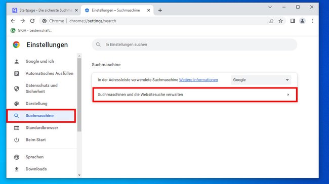Open Chrome's three-dot menu
Screen dimensions: 329x184
(312, 21)
